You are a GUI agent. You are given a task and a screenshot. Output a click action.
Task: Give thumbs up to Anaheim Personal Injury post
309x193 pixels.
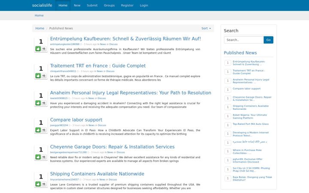pyautogui.click(x=38, y=103)
